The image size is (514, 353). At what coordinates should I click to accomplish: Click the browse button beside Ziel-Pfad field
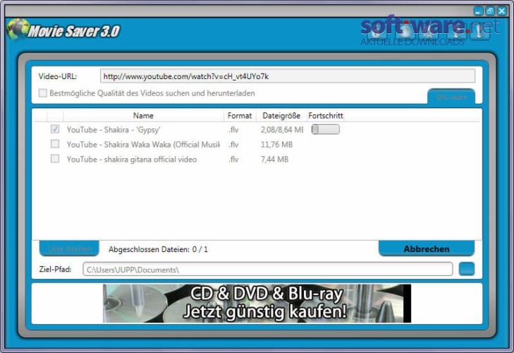pos(467,269)
